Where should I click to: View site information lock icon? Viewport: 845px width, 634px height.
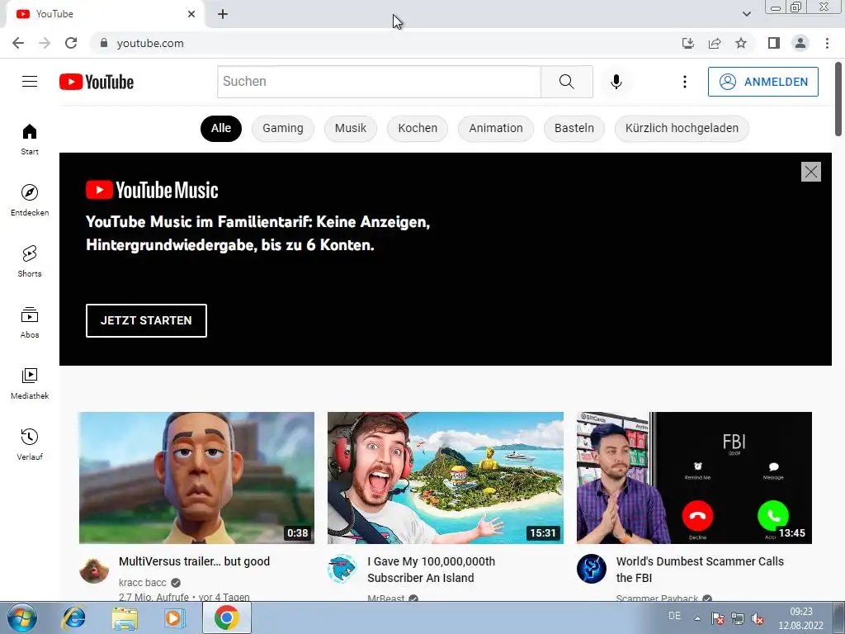tap(104, 43)
